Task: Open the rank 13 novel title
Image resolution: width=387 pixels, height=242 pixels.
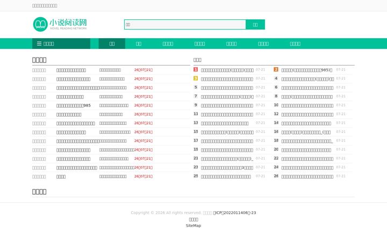Action: 225,124
